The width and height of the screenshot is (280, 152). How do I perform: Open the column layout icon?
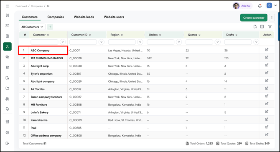[x=262, y=27]
